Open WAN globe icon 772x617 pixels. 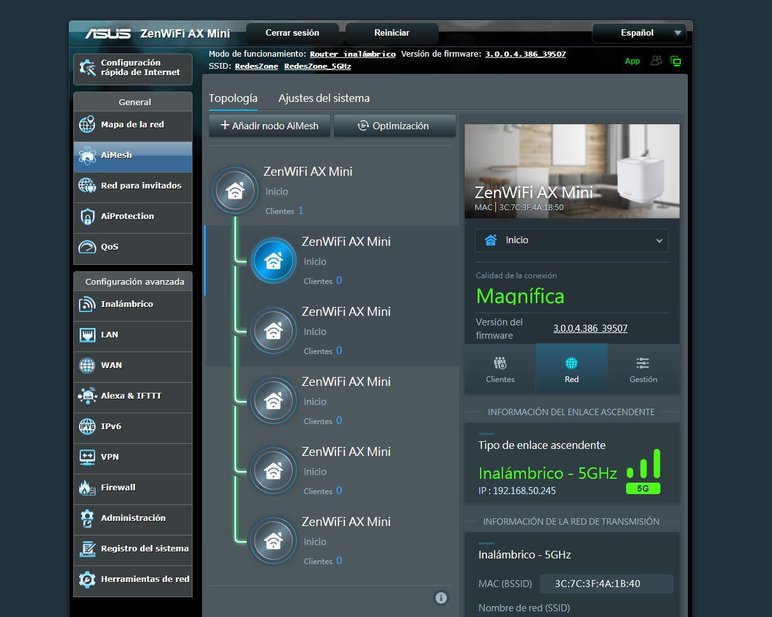click(x=87, y=365)
